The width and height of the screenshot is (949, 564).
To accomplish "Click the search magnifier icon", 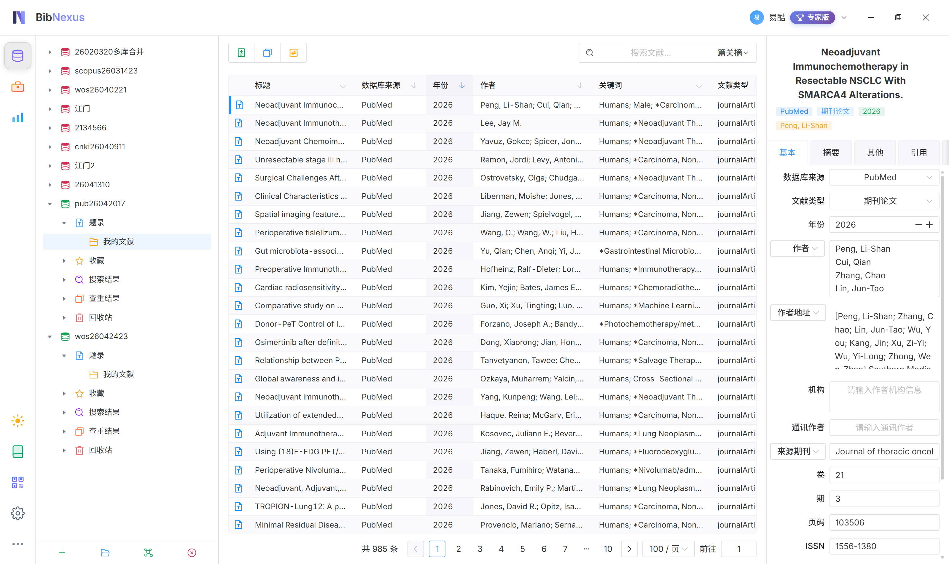I will tap(590, 53).
